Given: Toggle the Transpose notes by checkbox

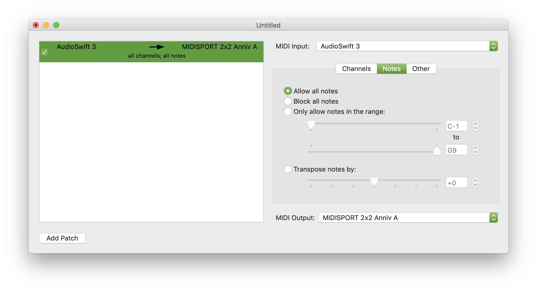Looking at the screenshot, I should (x=287, y=168).
